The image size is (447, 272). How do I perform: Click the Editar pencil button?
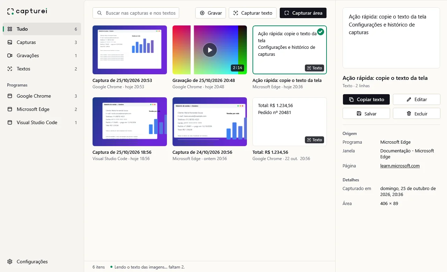417,99
